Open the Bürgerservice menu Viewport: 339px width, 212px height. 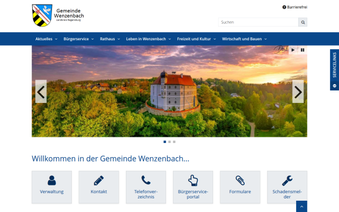click(76, 39)
